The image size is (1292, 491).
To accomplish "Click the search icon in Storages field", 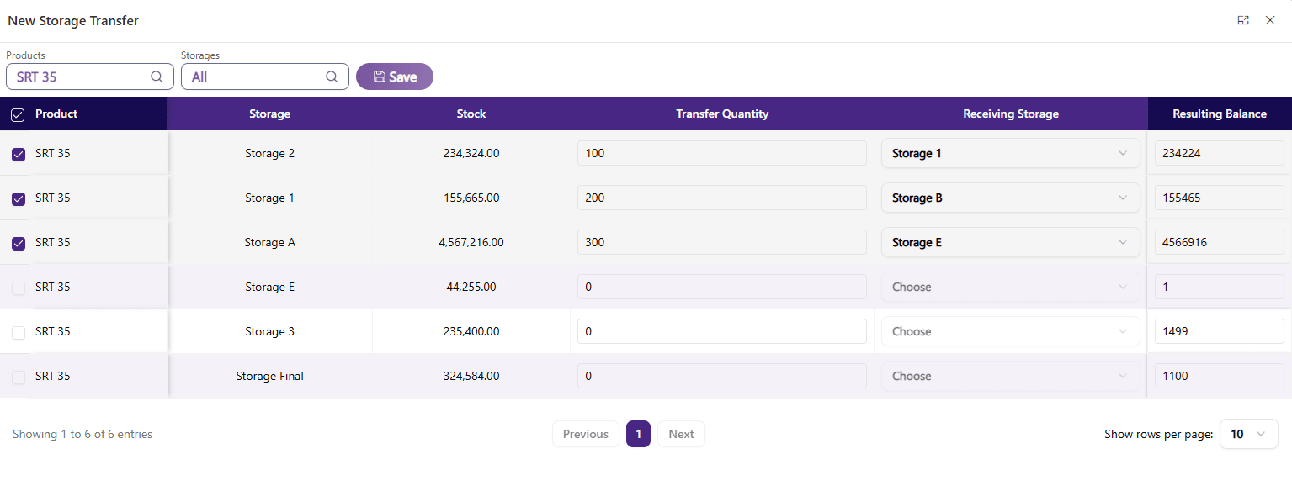I will tap(332, 77).
